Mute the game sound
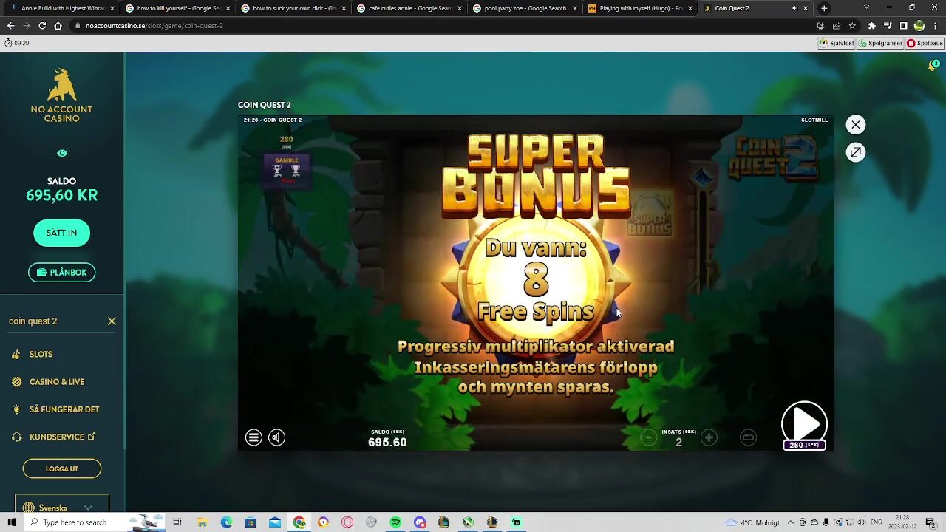The width and height of the screenshot is (946, 532). 276,437
